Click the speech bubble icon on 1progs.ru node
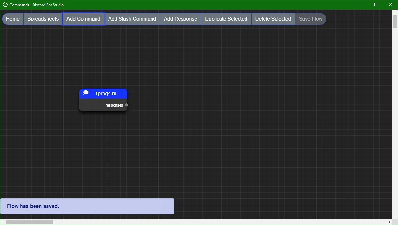The image size is (398, 225). point(86,92)
